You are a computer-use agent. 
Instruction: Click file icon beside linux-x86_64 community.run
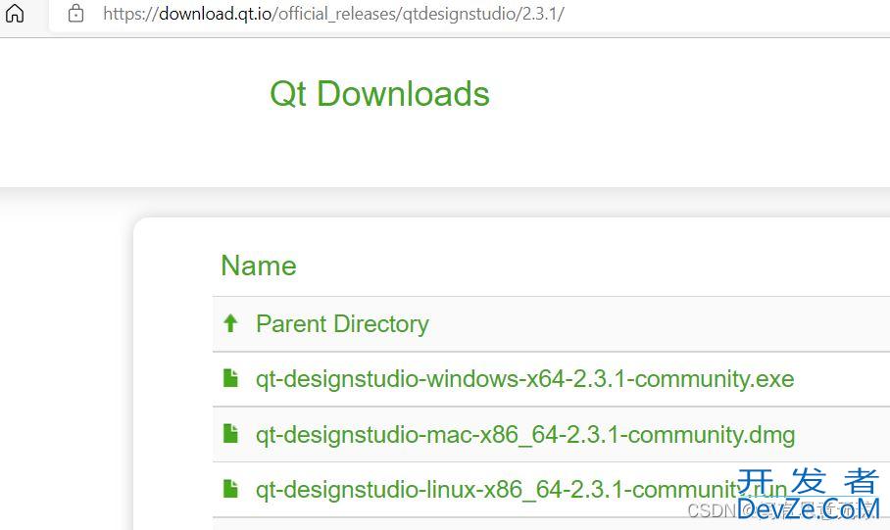pyautogui.click(x=230, y=489)
